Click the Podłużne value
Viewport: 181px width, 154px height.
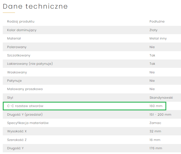157,21
